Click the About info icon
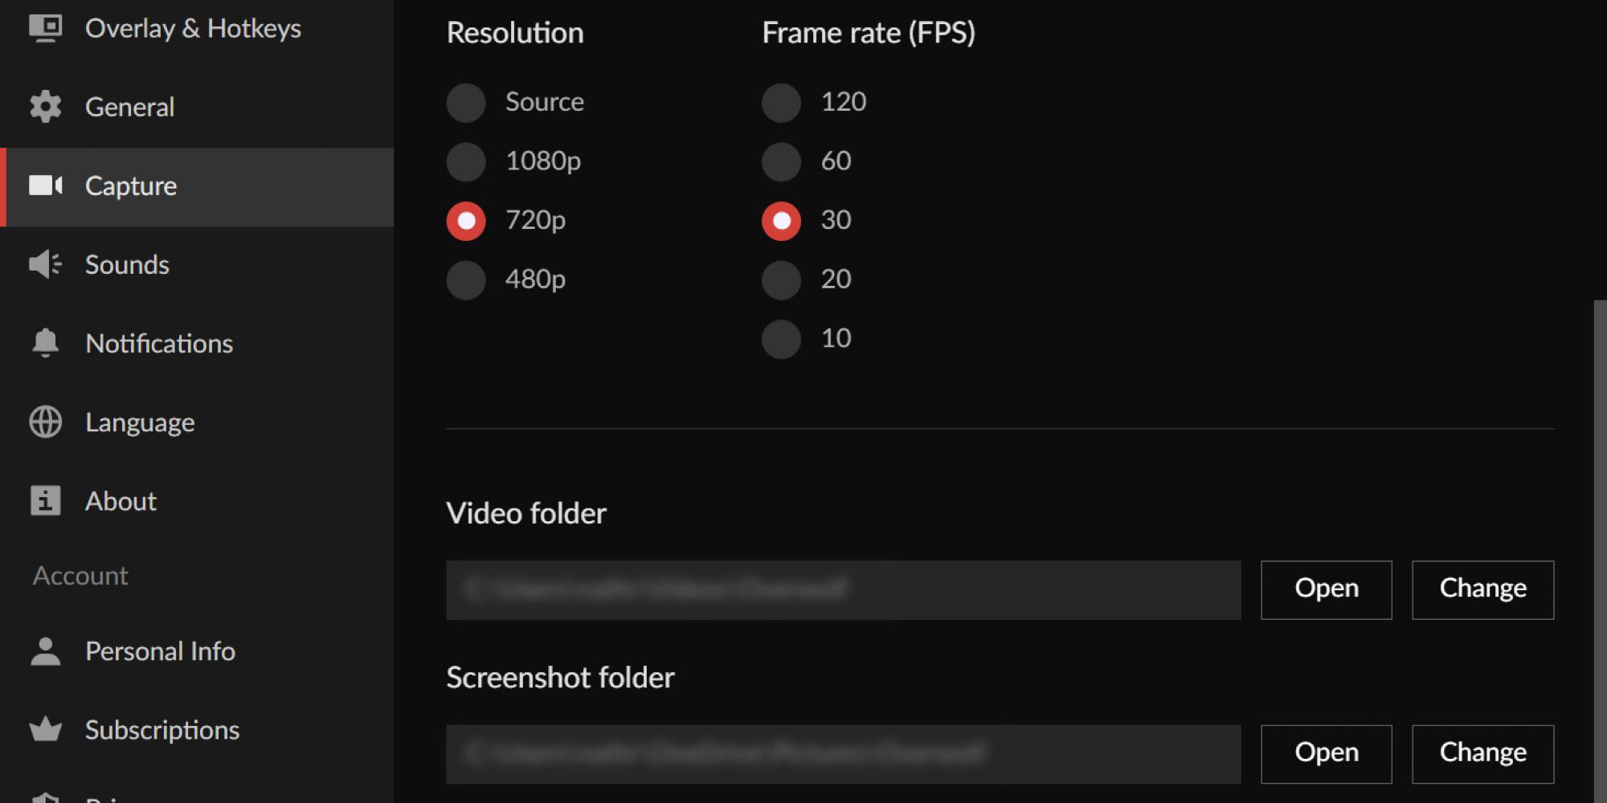The image size is (1607, 803). [x=45, y=500]
